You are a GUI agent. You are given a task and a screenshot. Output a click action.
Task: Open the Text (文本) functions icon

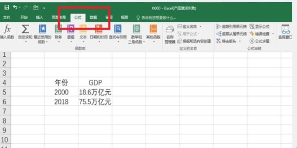click(83, 29)
